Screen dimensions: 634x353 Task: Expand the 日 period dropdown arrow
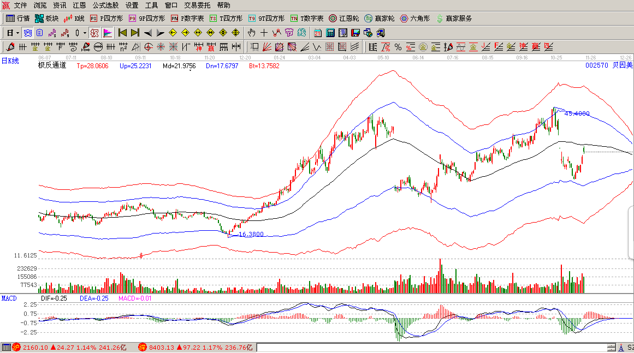pos(17,33)
